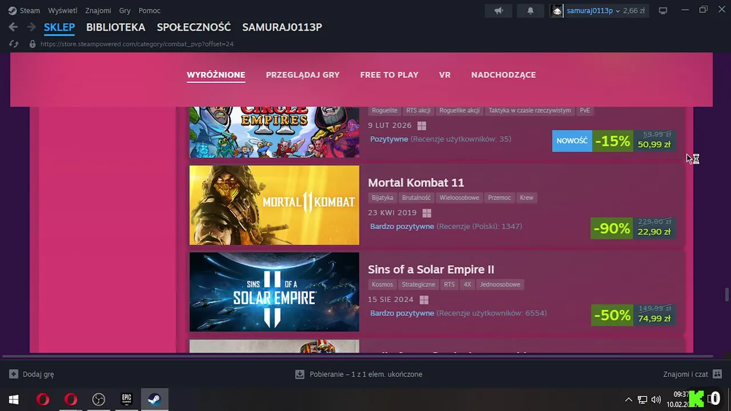Click the samuraj0113p avatar image
Image resolution: width=731 pixels, height=411 pixels.
pyautogui.click(x=557, y=10)
